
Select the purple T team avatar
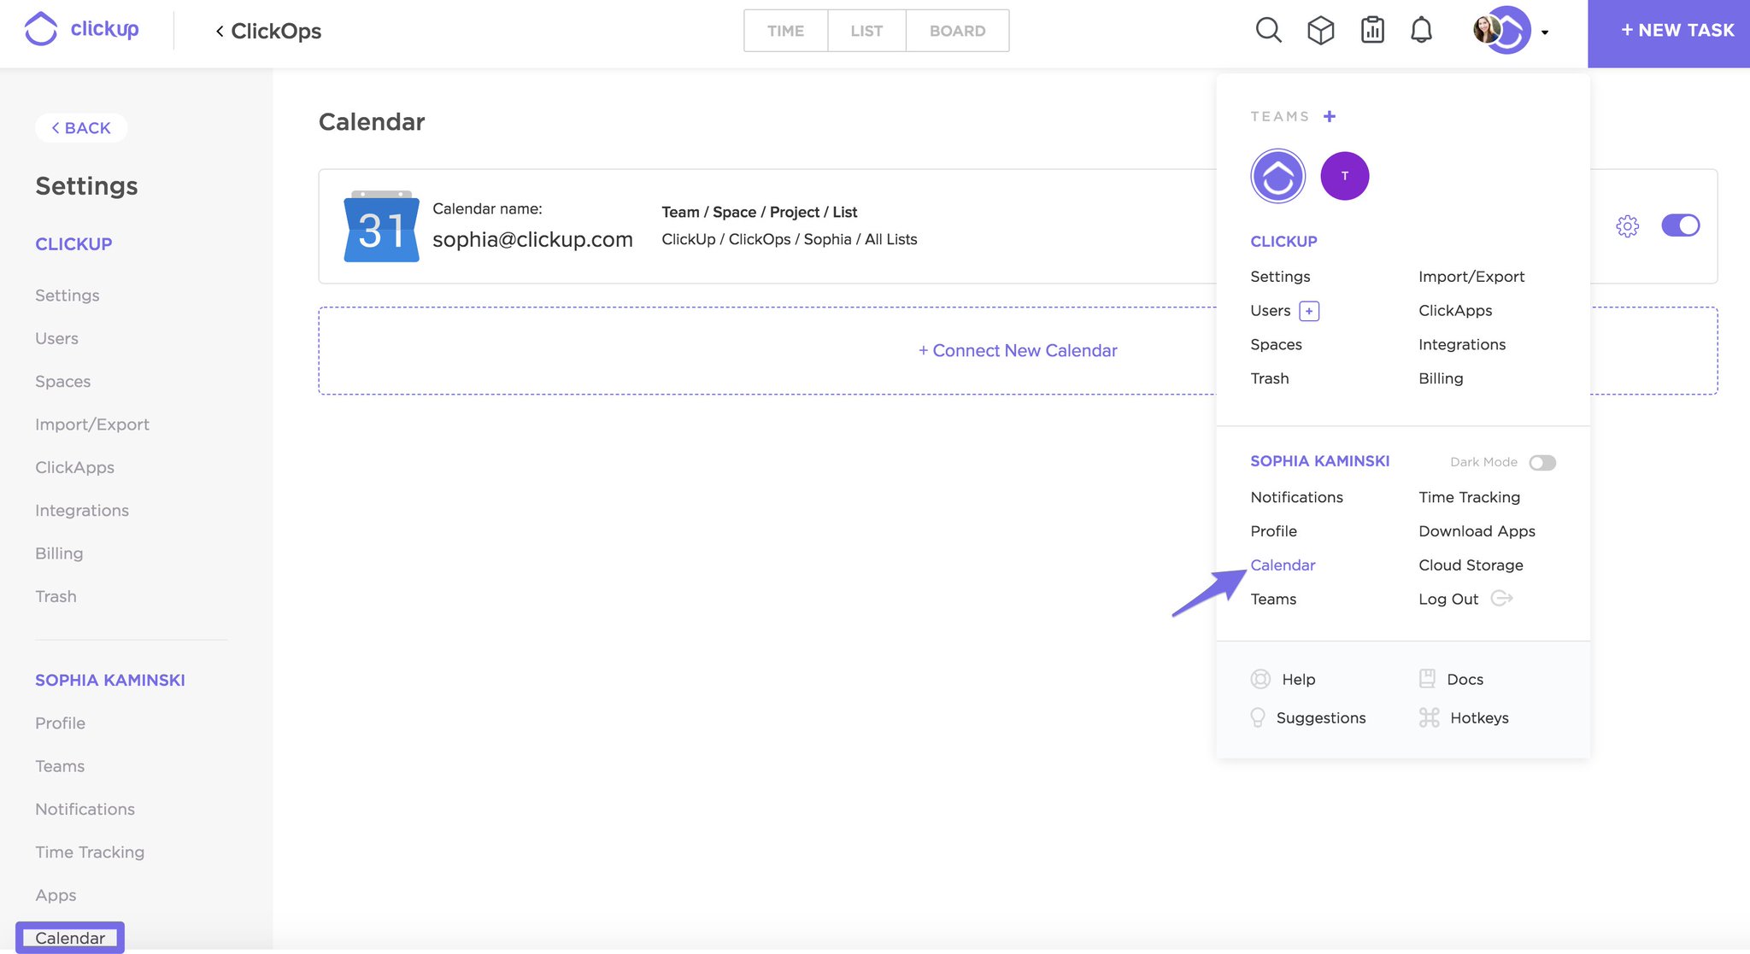(x=1344, y=176)
